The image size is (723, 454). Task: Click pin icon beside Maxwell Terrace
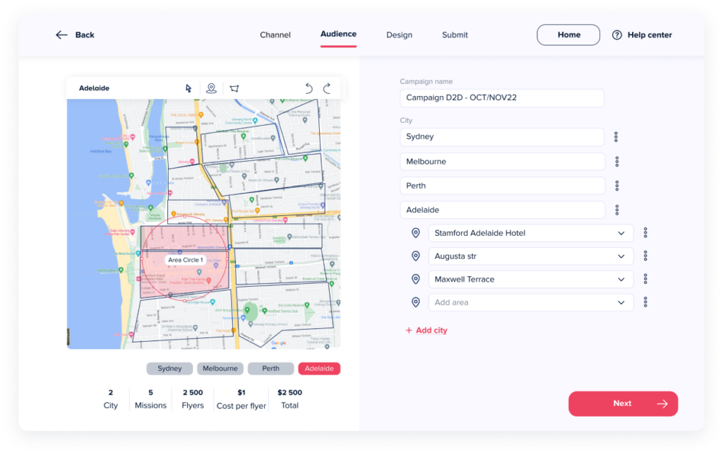(416, 280)
